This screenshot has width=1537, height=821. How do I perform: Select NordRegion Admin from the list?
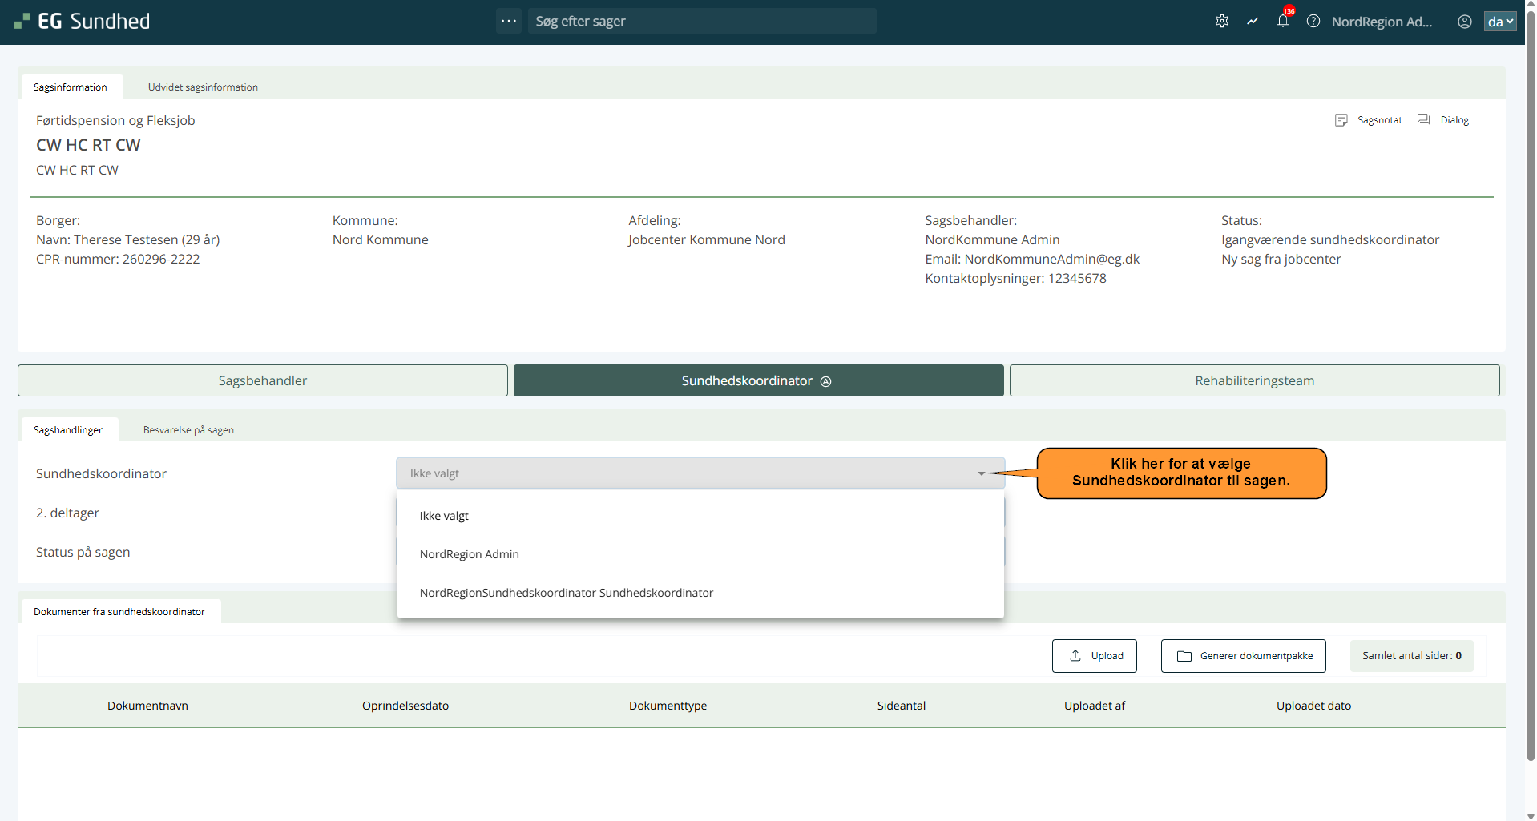pos(470,554)
